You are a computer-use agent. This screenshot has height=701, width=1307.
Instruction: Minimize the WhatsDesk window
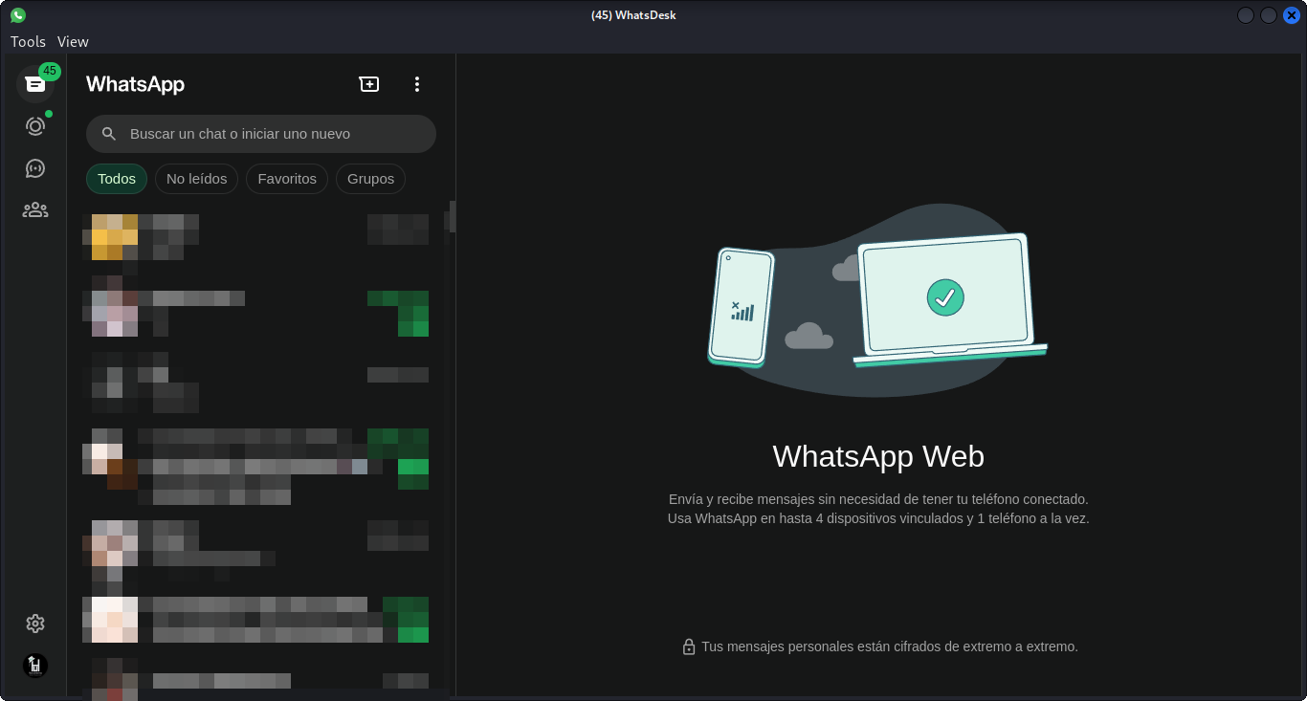1246,15
